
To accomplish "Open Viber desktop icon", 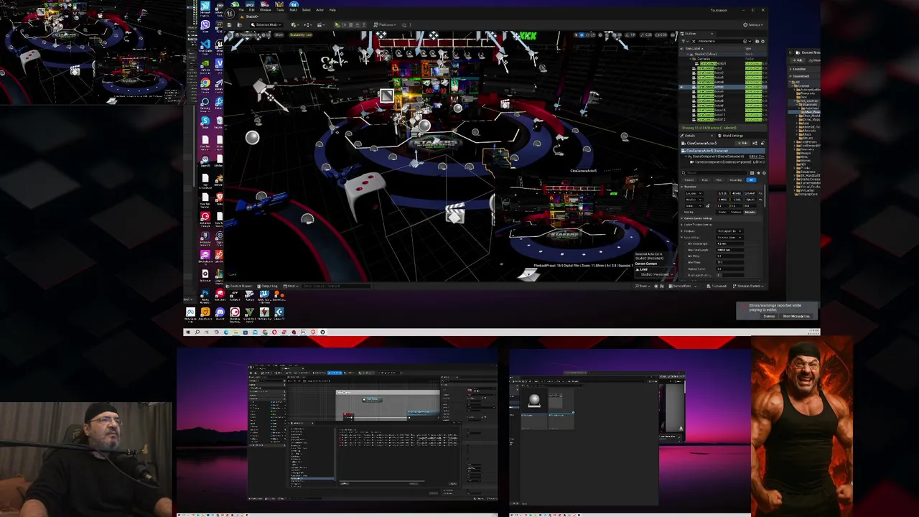I will [x=205, y=25].
